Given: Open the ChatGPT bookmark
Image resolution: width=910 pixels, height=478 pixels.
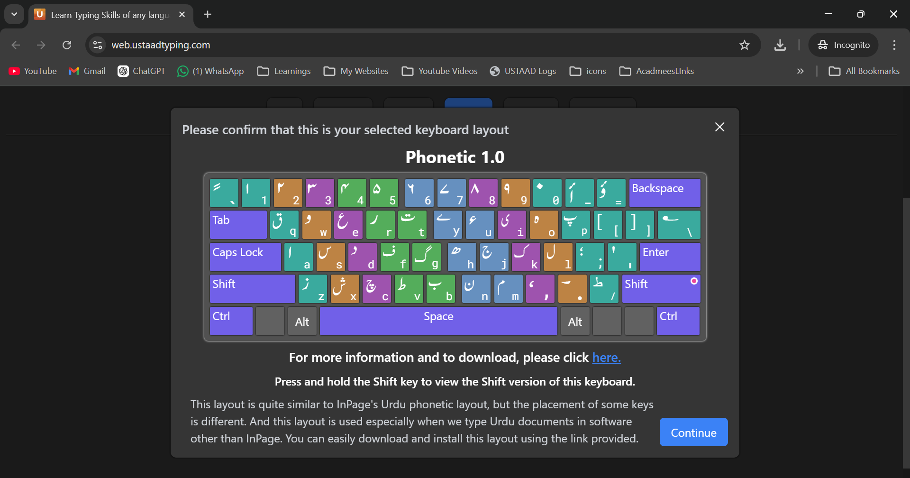Looking at the screenshot, I should click(142, 71).
